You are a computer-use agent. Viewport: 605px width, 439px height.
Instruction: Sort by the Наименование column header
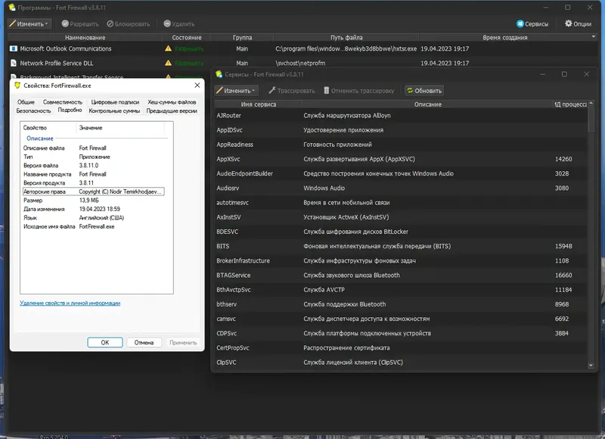[85, 37]
